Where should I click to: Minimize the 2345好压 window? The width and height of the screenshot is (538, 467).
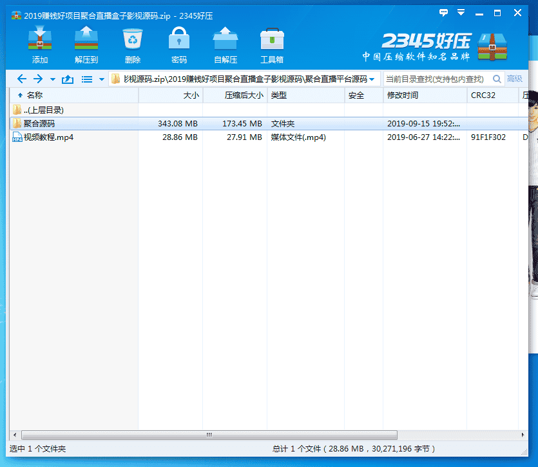pos(479,14)
